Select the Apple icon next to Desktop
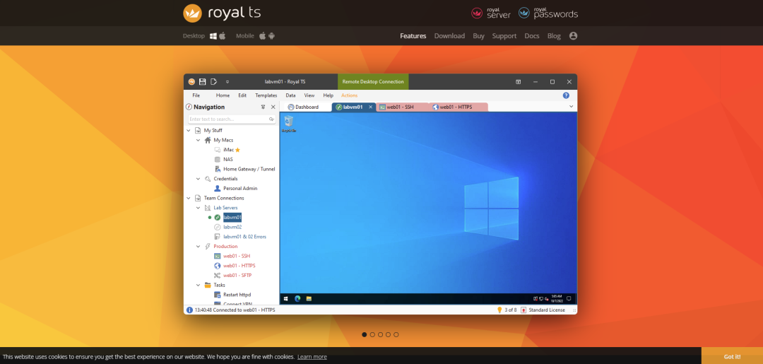The image size is (763, 364). pyautogui.click(x=223, y=36)
